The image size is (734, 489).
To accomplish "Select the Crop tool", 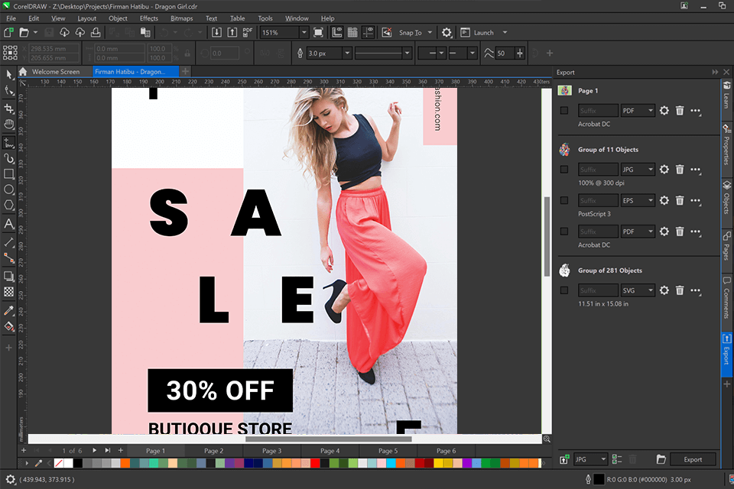I will click(x=9, y=108).
